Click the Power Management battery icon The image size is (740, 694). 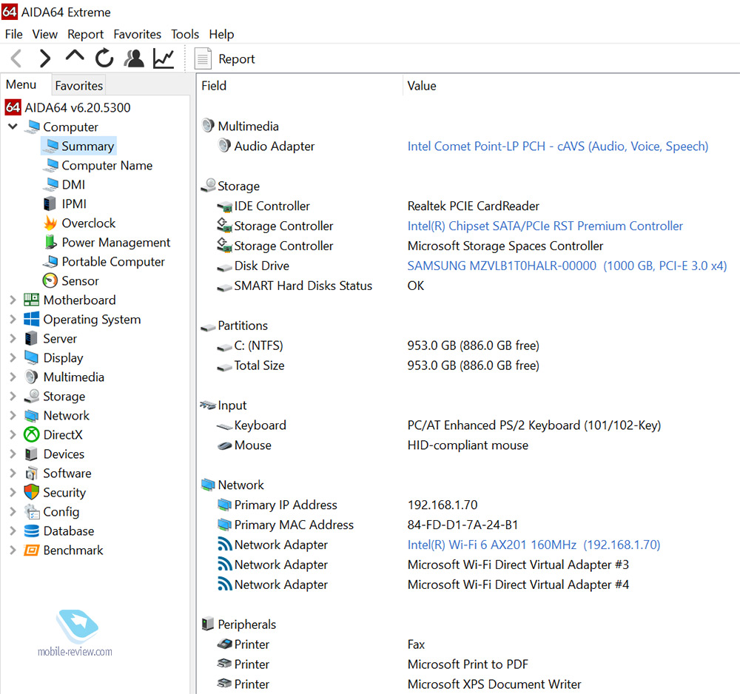pyautogui.click(x=50, y=242)
